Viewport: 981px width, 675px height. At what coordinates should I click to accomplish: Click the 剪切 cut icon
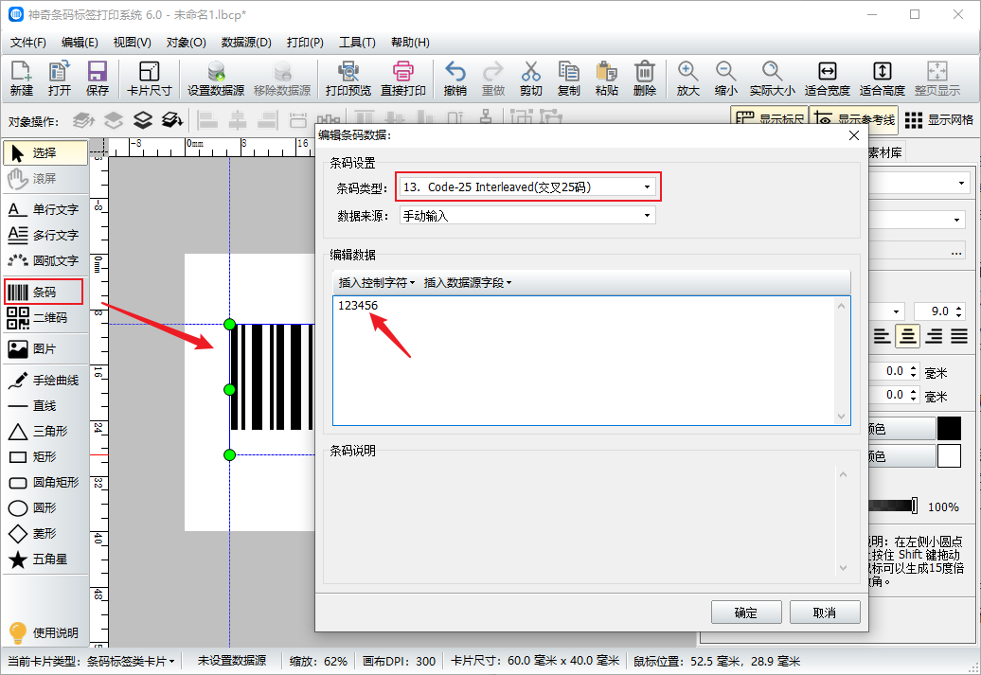pos(530,79)
